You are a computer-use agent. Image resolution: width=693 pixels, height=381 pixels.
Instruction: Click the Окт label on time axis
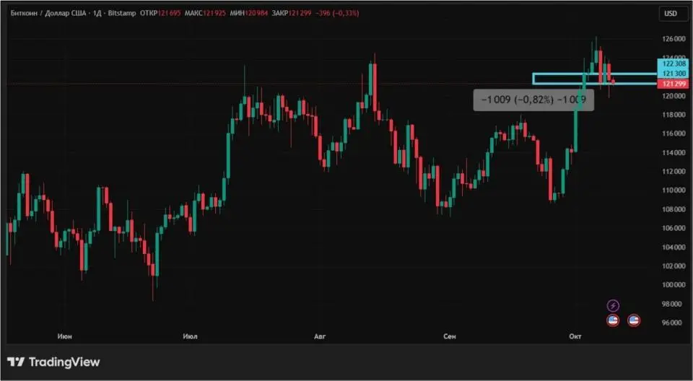(x=575, y=336)
